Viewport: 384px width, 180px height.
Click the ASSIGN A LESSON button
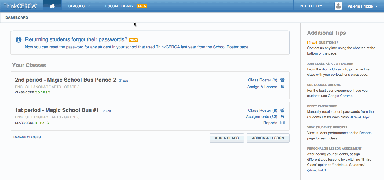coord(268,138)
